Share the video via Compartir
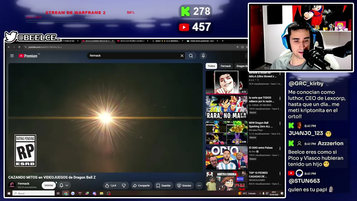Screen dimensions: 357x201 [141, 186]
